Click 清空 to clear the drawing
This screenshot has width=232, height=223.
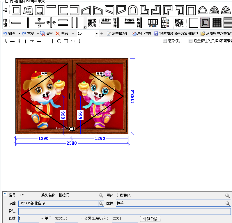(x=46, y=33)
